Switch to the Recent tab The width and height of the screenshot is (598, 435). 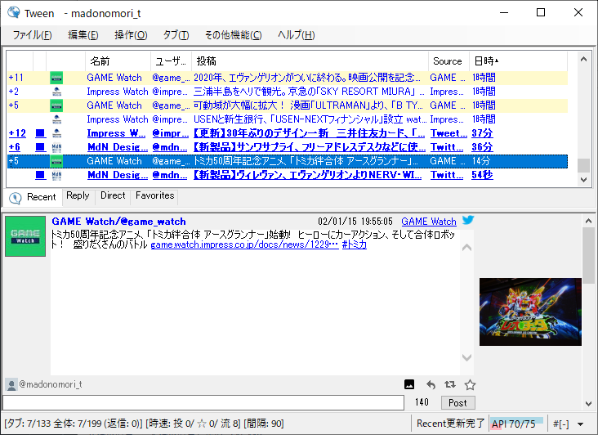[x=33, y=197]
